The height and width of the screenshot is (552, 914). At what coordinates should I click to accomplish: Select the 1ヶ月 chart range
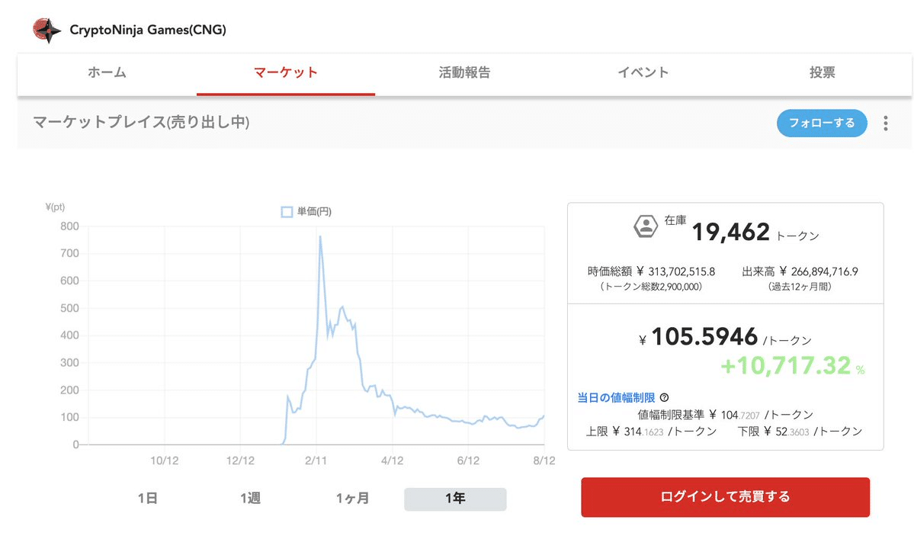point(353,498)
